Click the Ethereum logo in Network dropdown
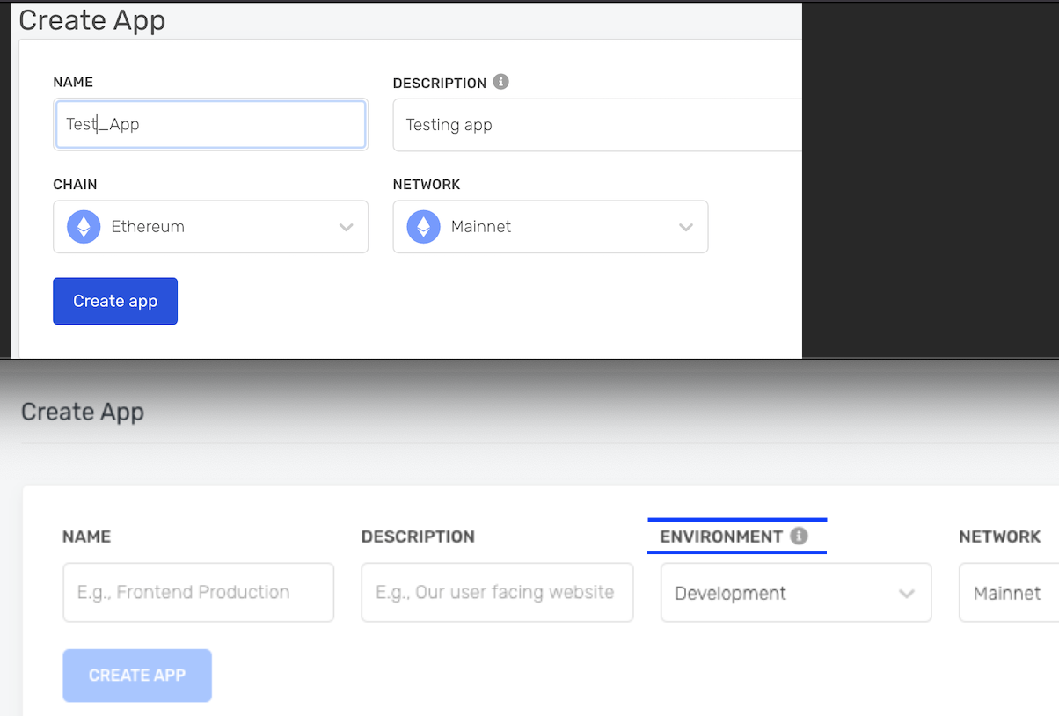Screen dimensions: 1059x716 [423, 227]
